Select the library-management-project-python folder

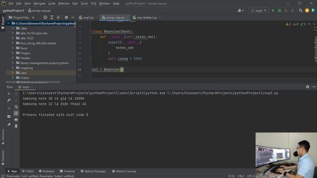point(45,63)
